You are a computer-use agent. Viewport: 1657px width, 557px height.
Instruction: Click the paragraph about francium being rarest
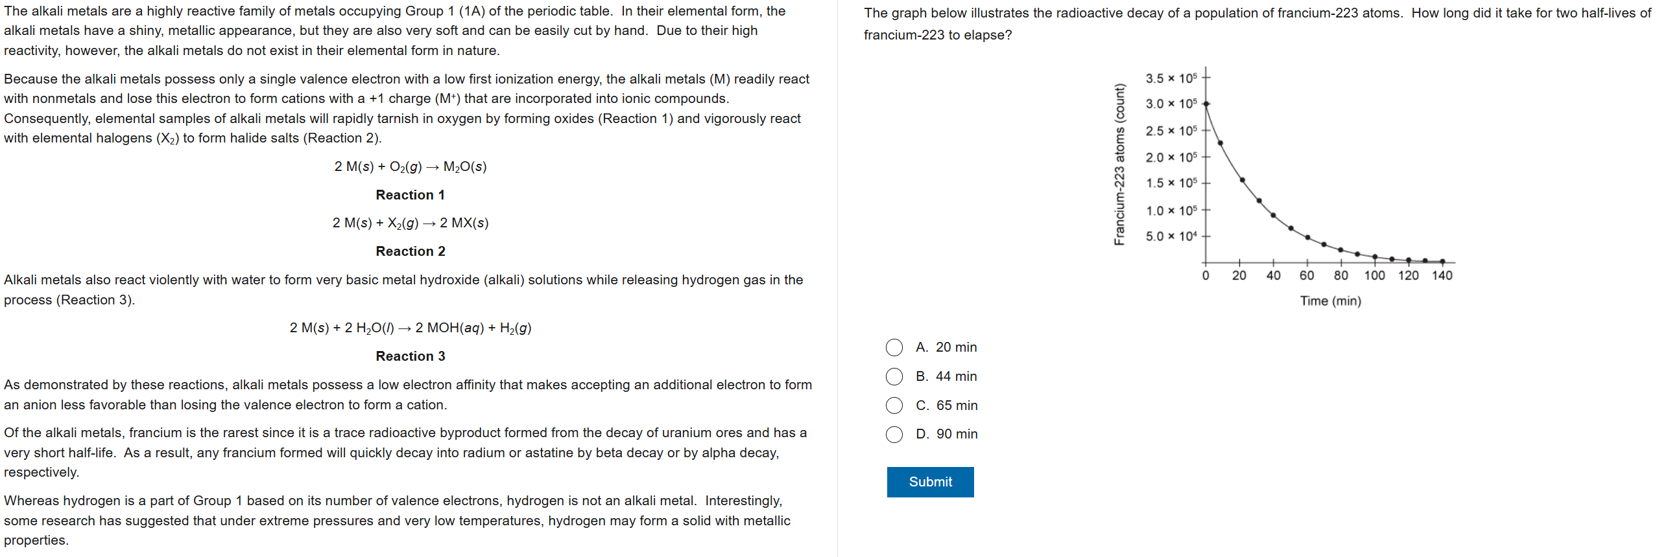coord(405,452)
